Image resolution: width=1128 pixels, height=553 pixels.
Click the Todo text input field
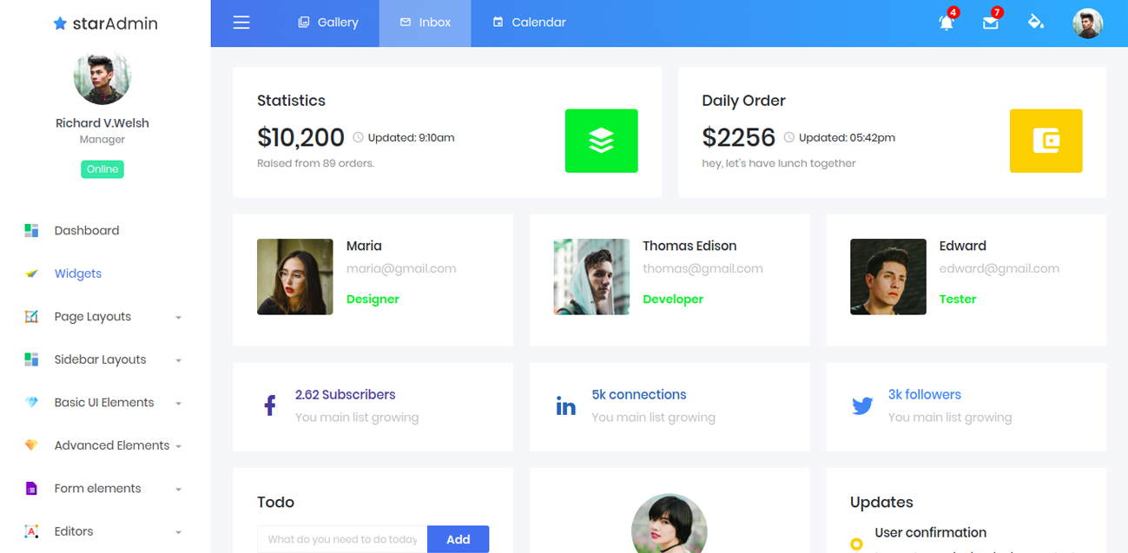[342, 539]
